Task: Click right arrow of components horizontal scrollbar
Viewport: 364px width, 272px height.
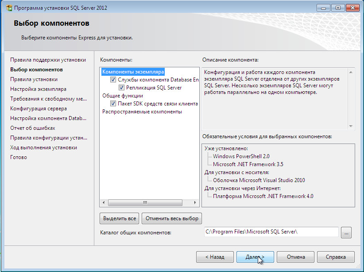Action: point(195,202)
